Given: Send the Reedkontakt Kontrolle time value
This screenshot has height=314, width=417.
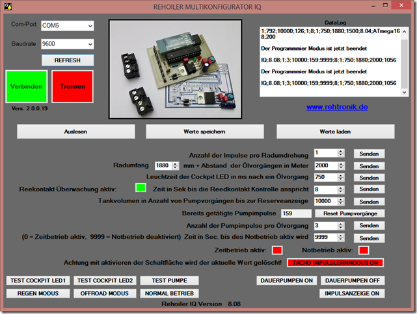Looking at the screenshot, I should pos(369,189).
